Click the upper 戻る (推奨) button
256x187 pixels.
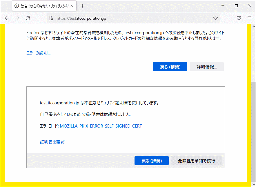click(x=170, y=67)
